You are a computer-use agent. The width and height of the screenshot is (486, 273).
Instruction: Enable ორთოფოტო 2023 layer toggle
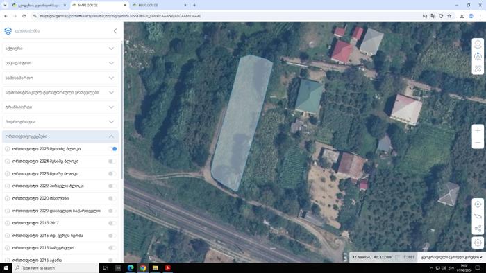point(112,173)
